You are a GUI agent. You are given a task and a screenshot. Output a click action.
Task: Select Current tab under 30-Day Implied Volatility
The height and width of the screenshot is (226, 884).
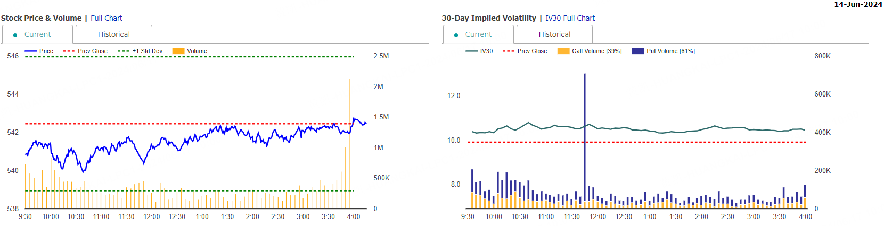pos(478,34)
